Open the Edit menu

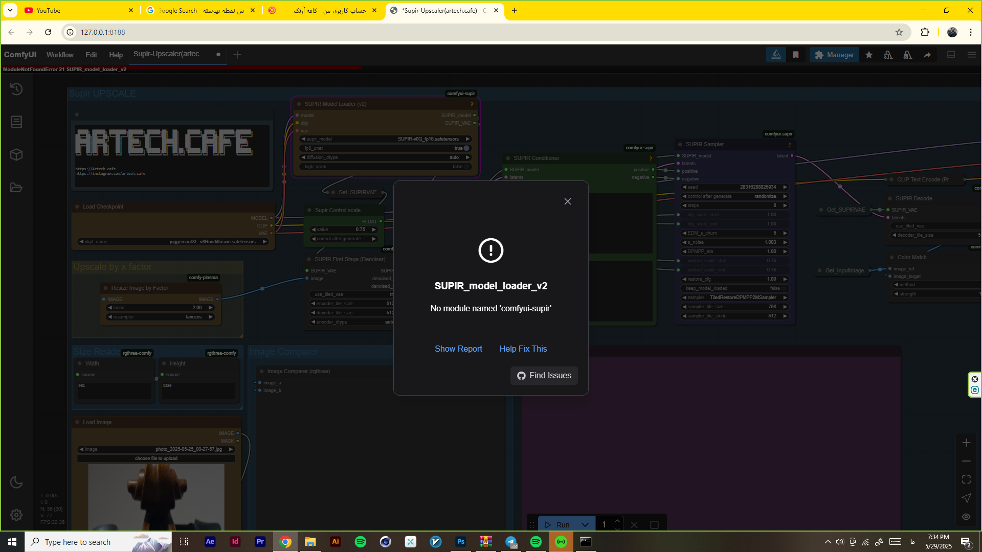coord(91,55)
